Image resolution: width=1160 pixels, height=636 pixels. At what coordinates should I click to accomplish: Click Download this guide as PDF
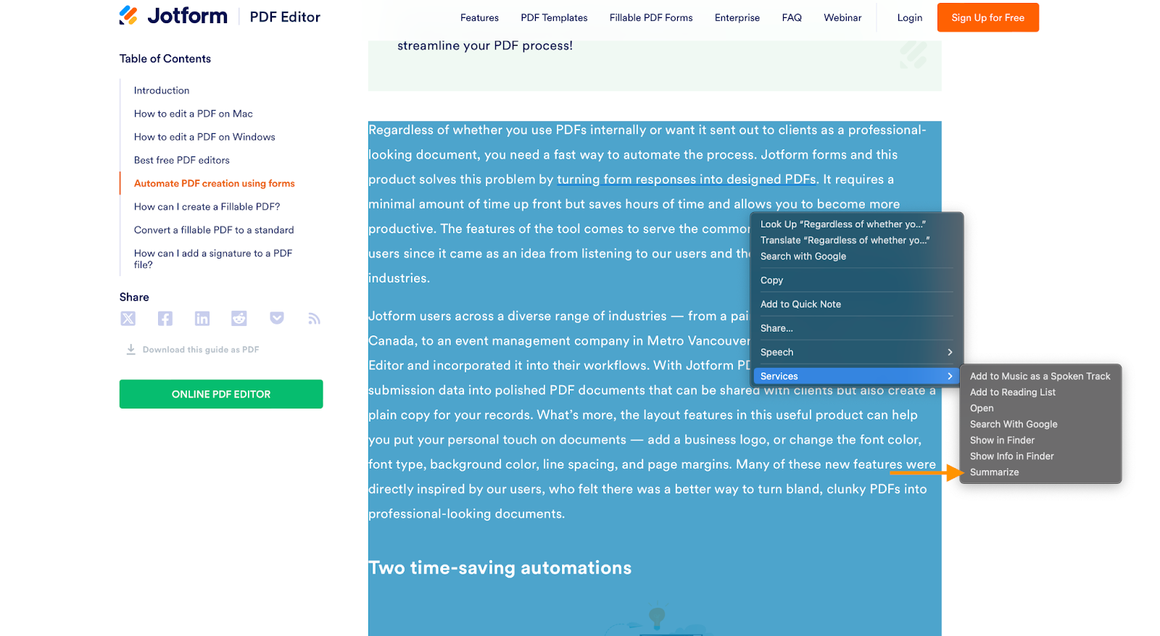pyautogui.click(x=201, y=350)
